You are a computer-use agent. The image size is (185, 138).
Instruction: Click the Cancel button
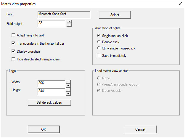pyautogui.click(x=140, y=129)
